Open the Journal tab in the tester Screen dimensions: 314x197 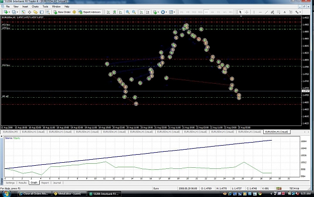[57, 183]
